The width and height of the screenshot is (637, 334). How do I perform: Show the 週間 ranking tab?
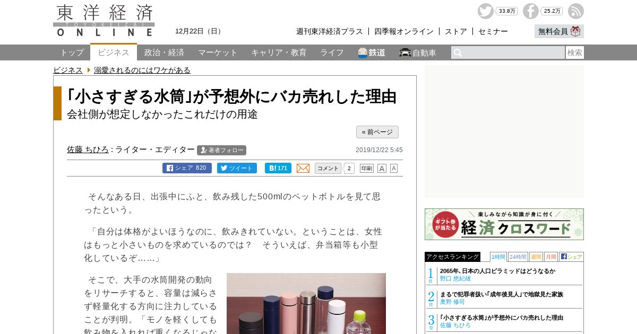pyautogui.click(x=536, y=257)
